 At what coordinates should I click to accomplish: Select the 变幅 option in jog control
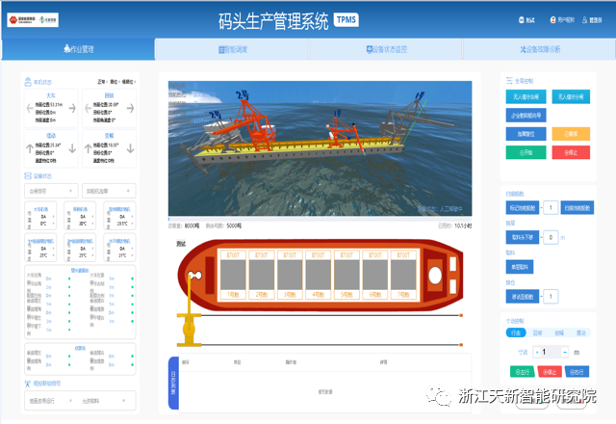[558, 333]
